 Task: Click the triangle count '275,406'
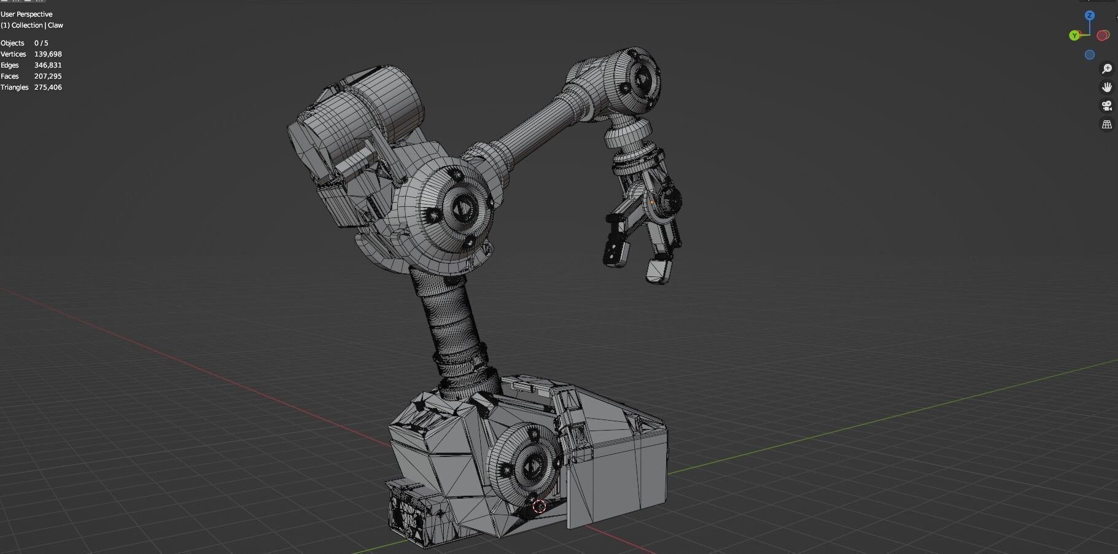coord(48,87)
